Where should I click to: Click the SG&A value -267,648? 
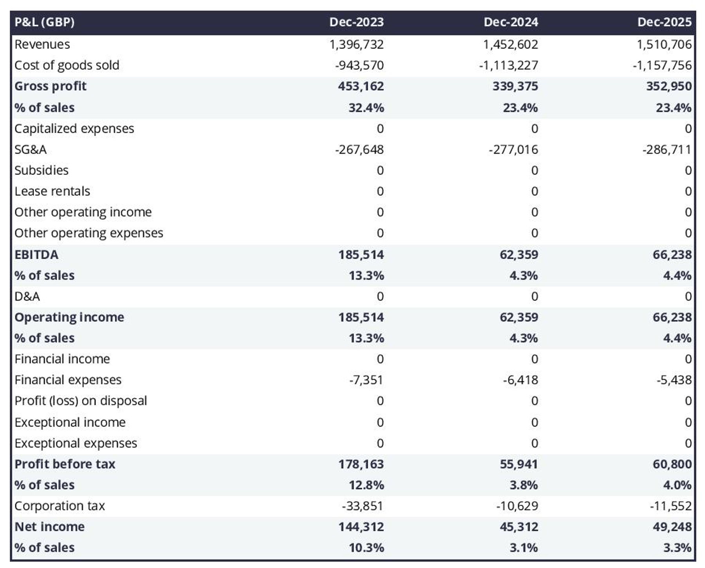click(359, 150)
